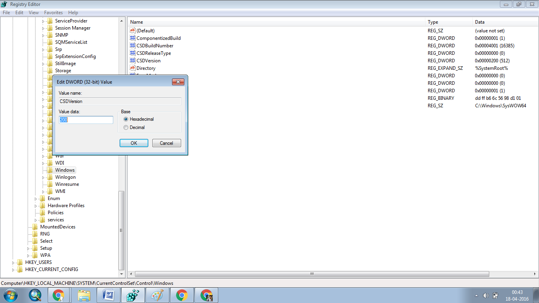
Task: Click the speaker icon in system tray
Action: coord(486,295)
